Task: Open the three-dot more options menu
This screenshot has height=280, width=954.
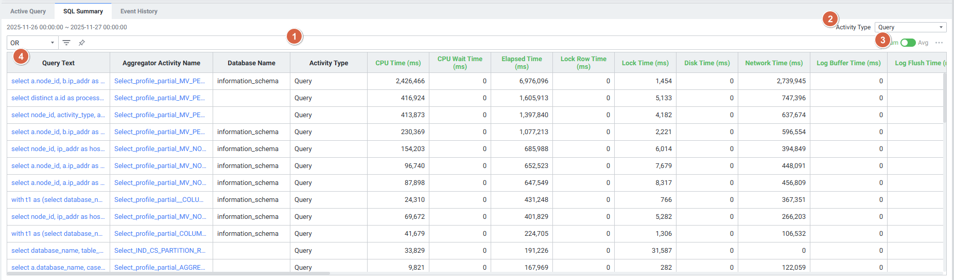Action: click(939, 43)
